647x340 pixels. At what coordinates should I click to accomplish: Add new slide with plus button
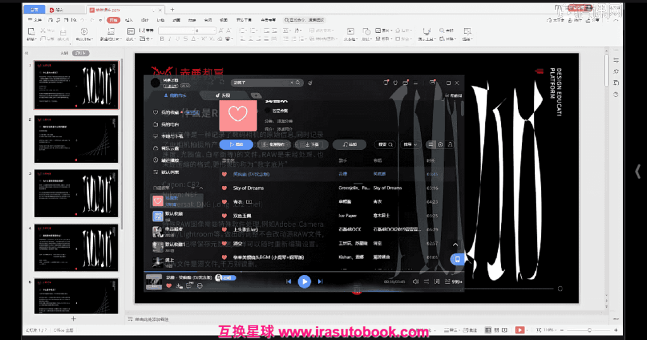(73, 319)
